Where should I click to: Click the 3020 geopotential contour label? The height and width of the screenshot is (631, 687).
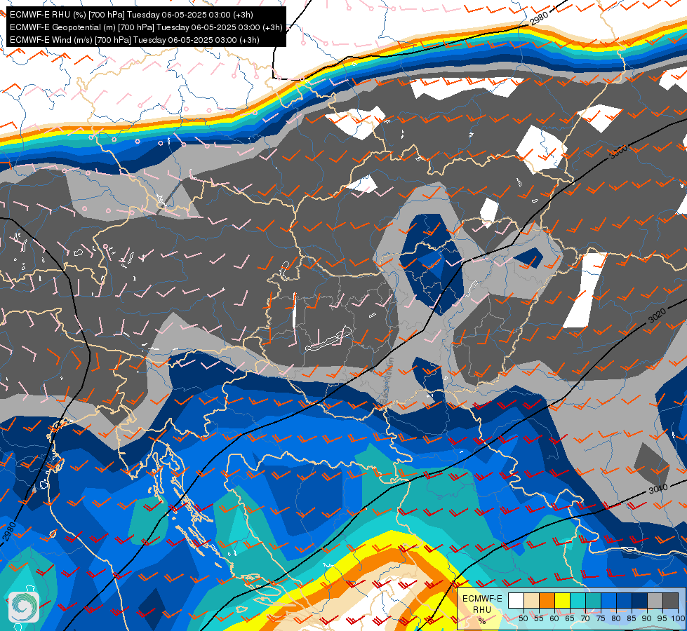click(x=657, y=315)
